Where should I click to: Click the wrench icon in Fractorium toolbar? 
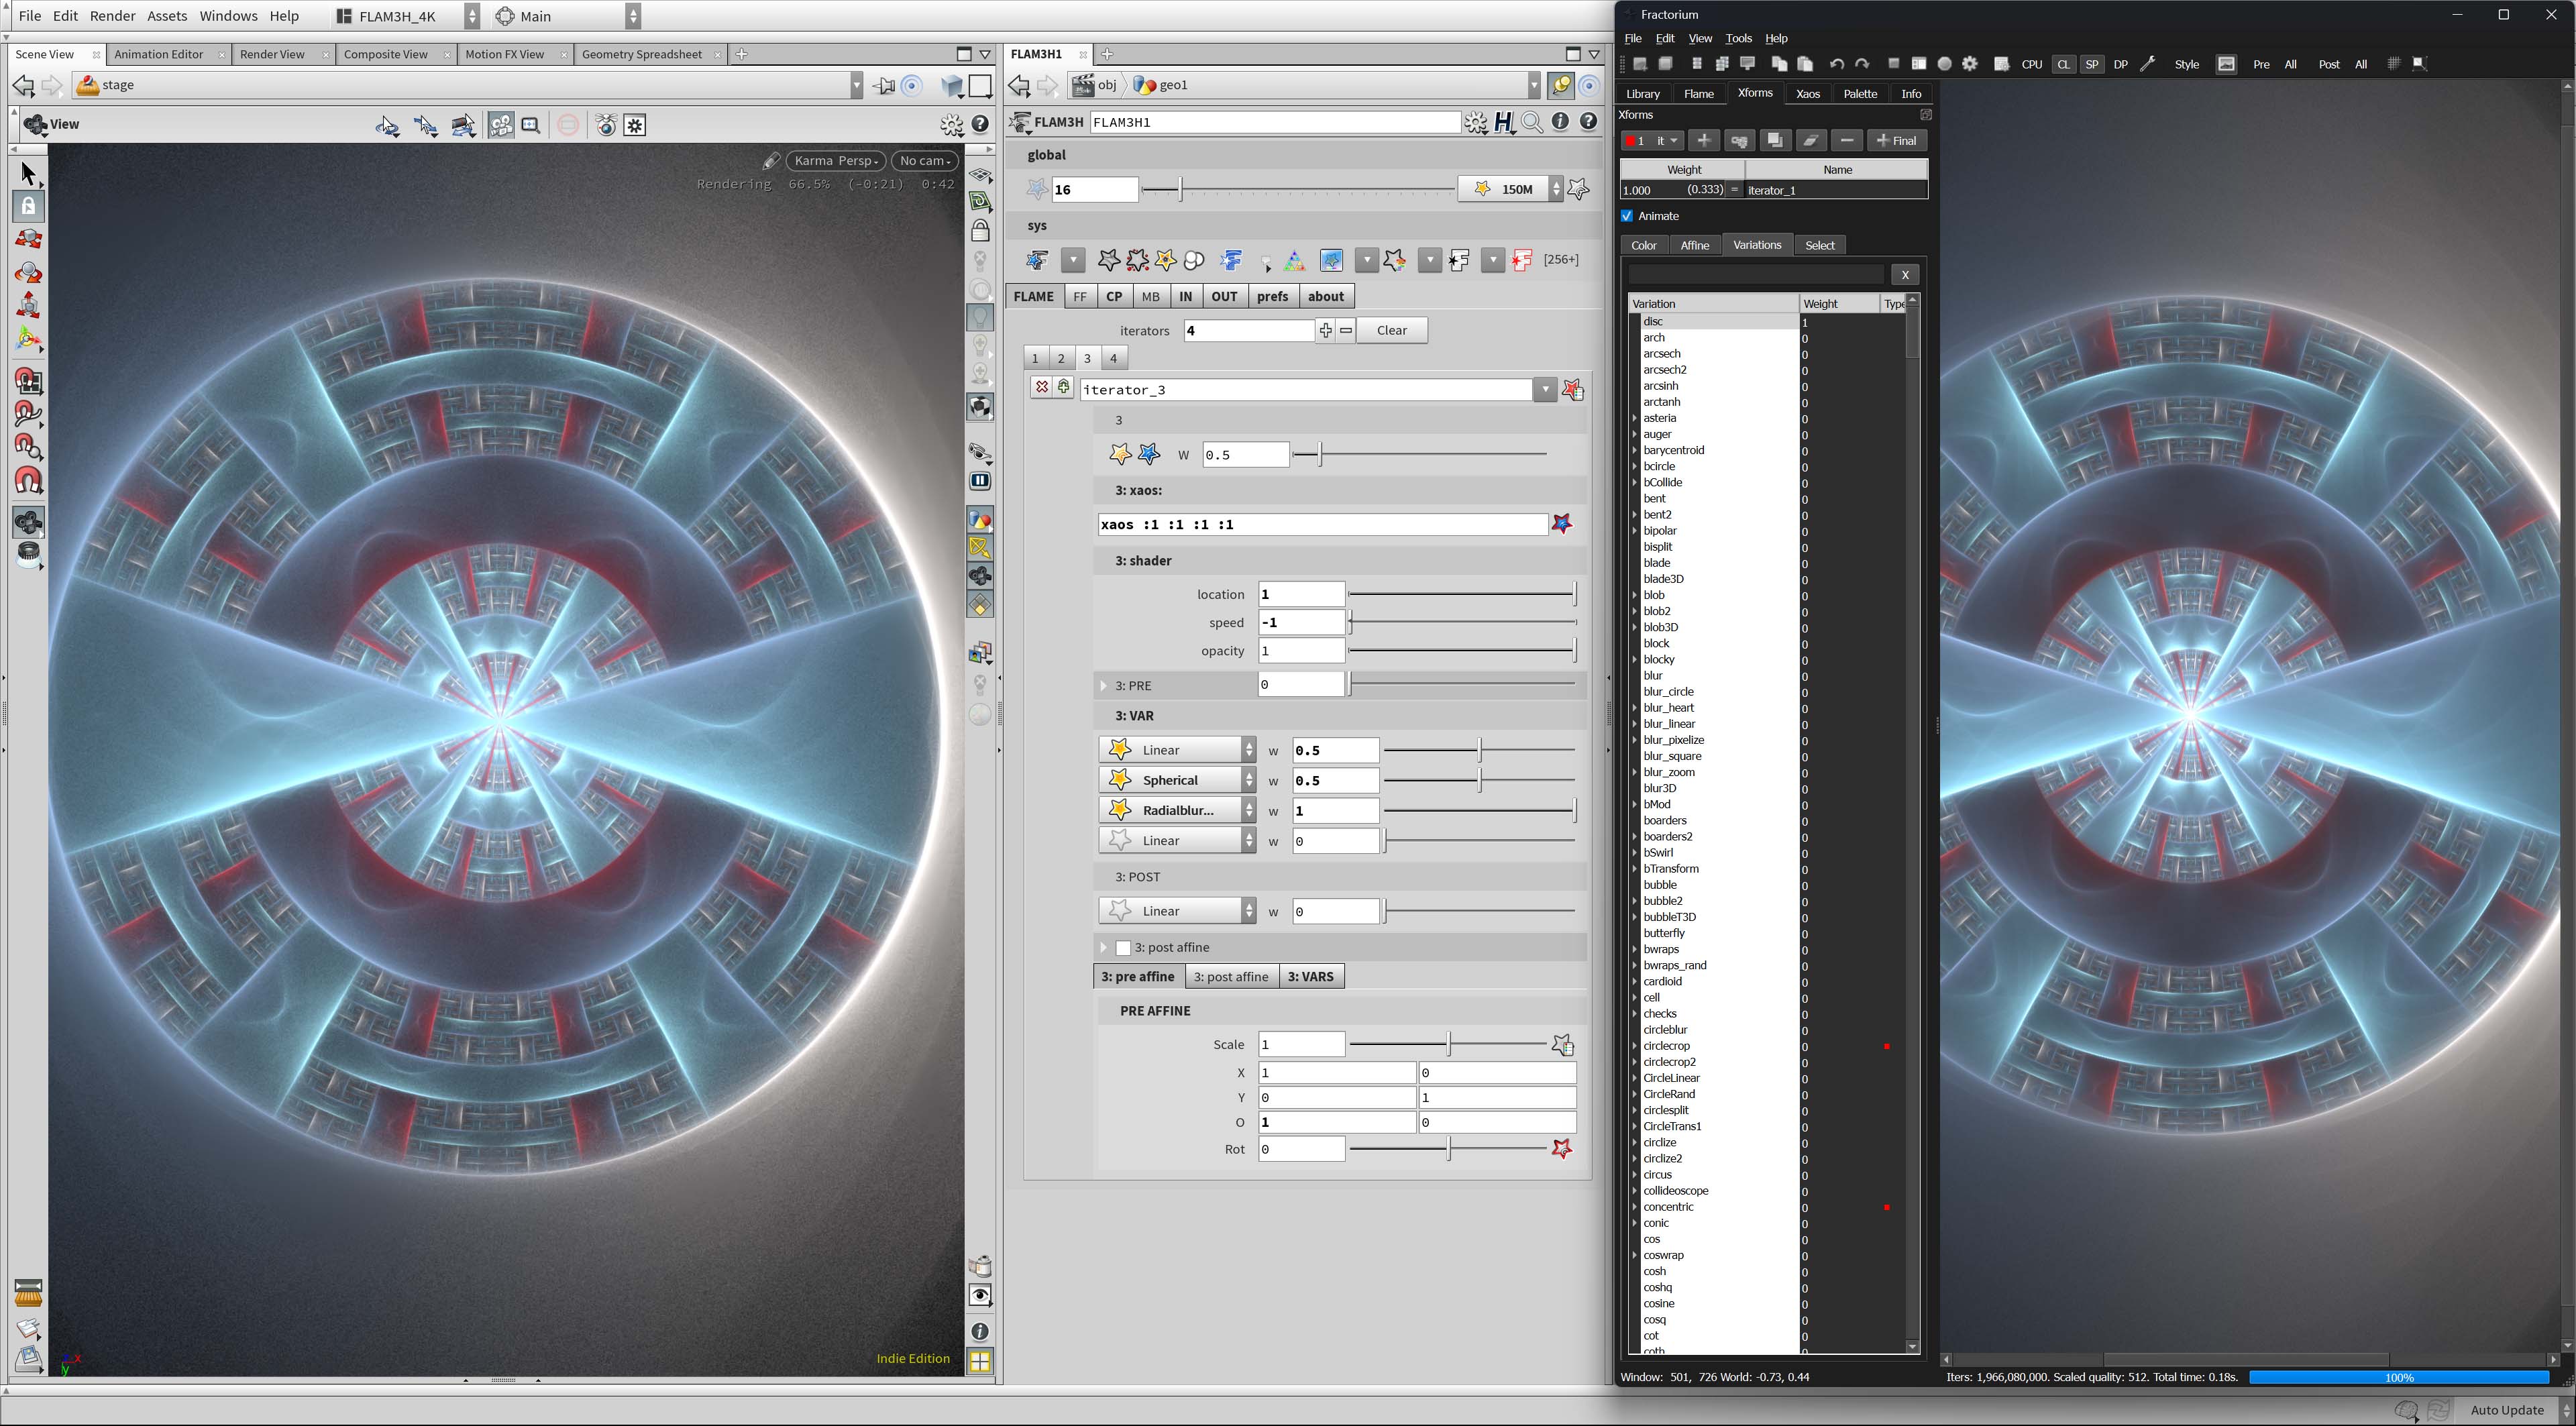2148,63
